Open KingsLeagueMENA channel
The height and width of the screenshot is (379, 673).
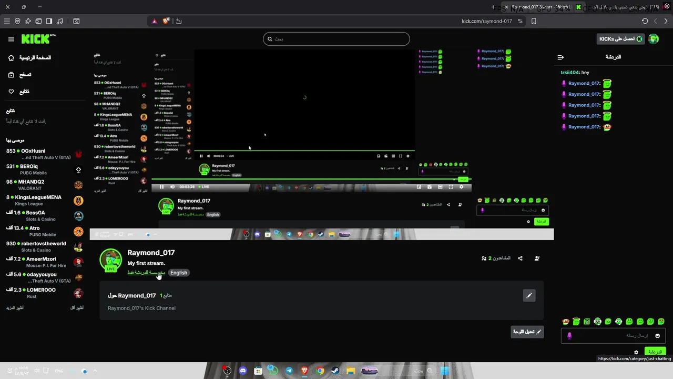coord(45,200)
